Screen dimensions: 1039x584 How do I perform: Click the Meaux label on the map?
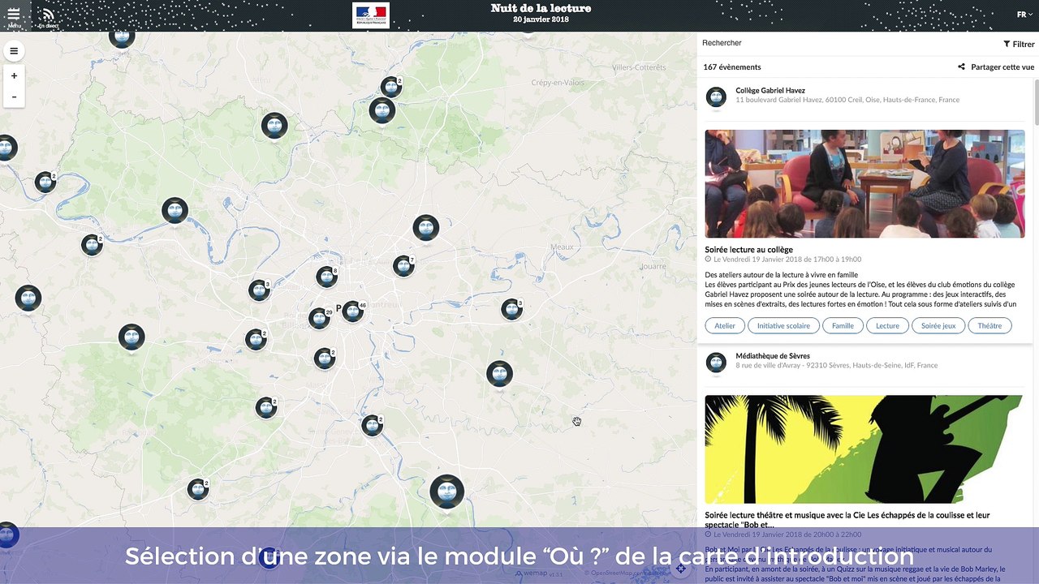(x=562, y=247)
